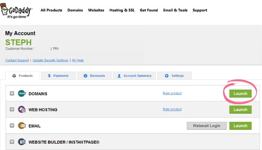Click the Email envelope icon

pos(22,126)
